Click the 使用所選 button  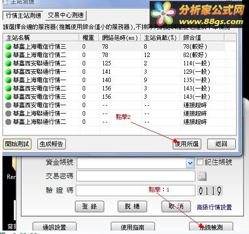(x=187, y=144)
